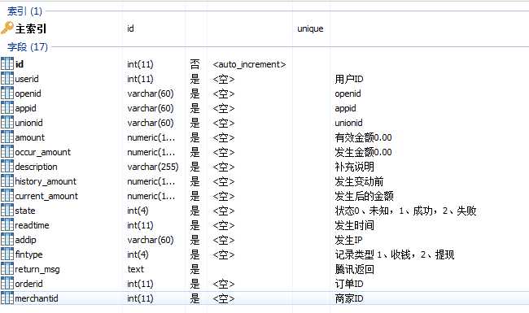Click the id column of 主索引

pyautogui.click(x=130, y=28)
